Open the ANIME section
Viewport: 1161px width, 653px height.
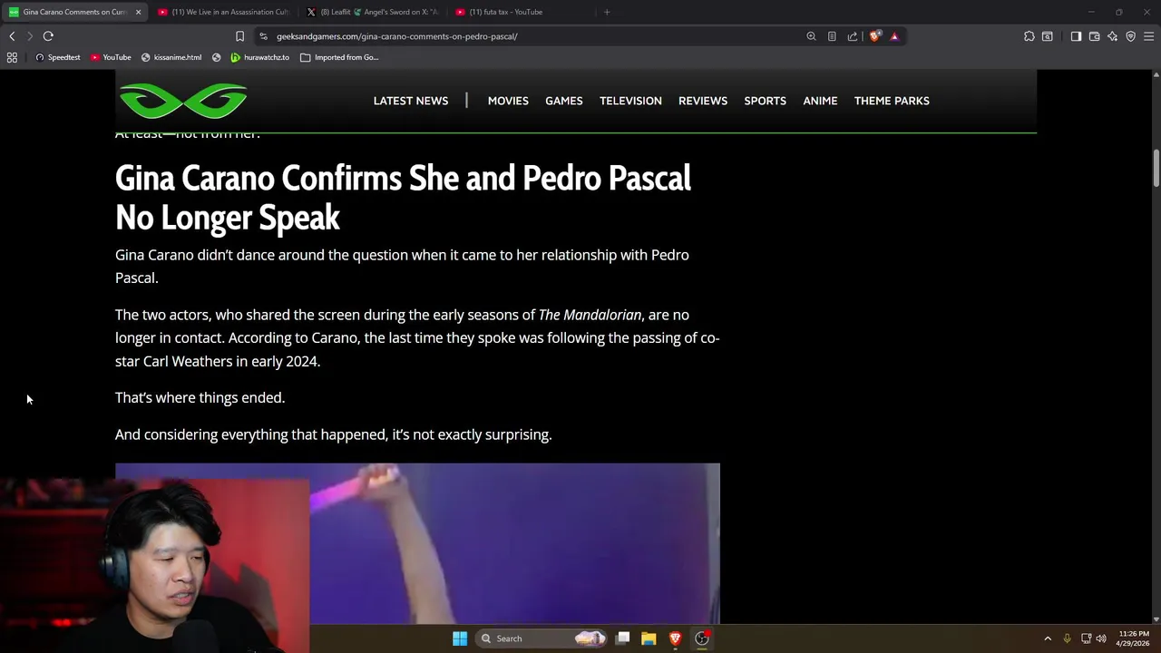820,101
